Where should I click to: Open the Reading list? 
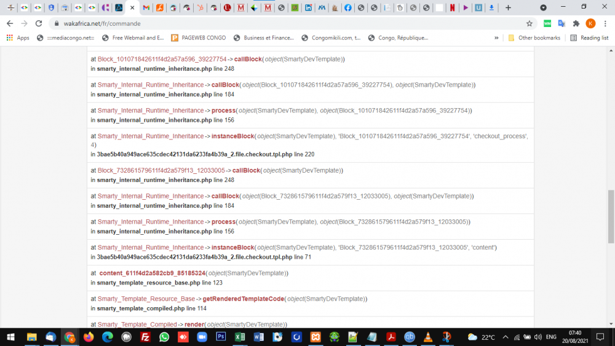click(x=589, y=38)
